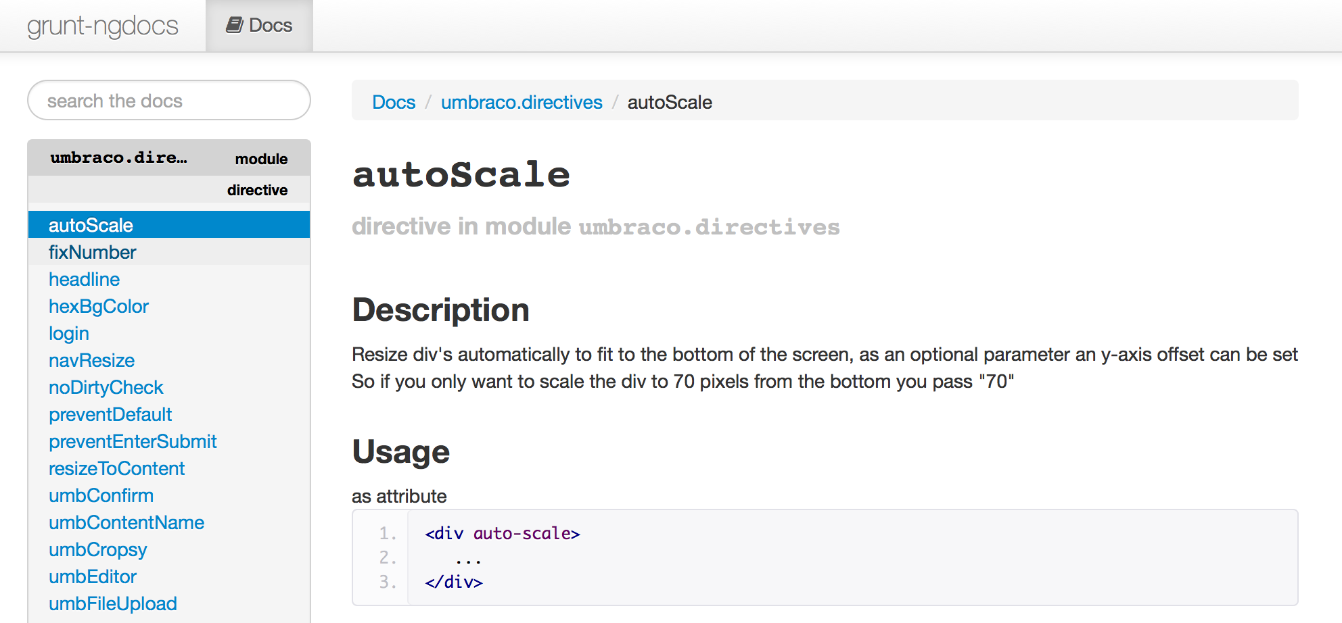
Task: Open resizeToContent directive page
Action: 117,468
